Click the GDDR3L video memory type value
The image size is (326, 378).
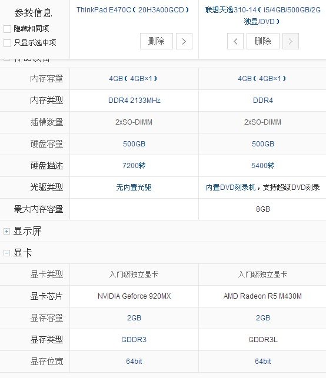[x=263, y=340]
